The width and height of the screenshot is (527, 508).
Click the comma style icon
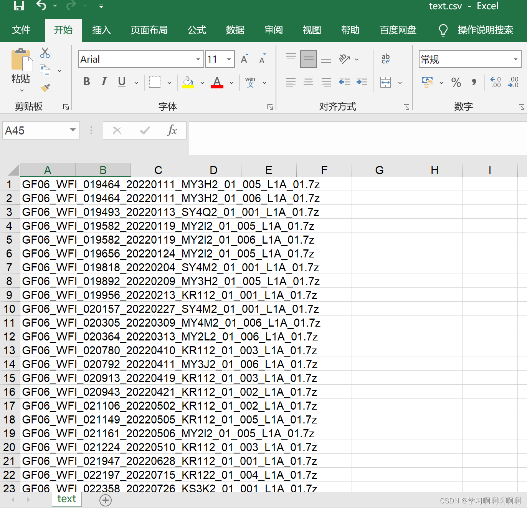(474, 82)
